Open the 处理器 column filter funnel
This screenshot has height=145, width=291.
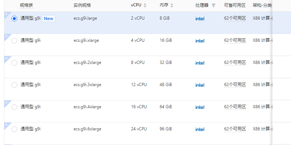214,5
